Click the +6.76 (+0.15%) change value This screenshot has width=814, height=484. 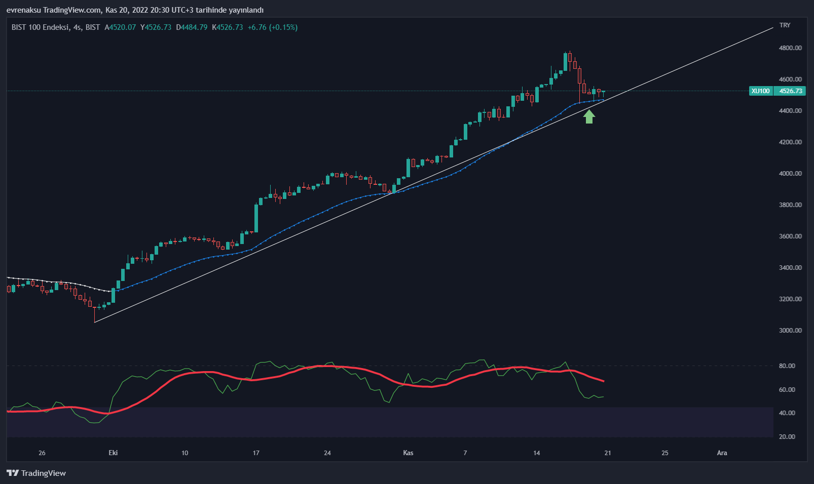(273, 27)
